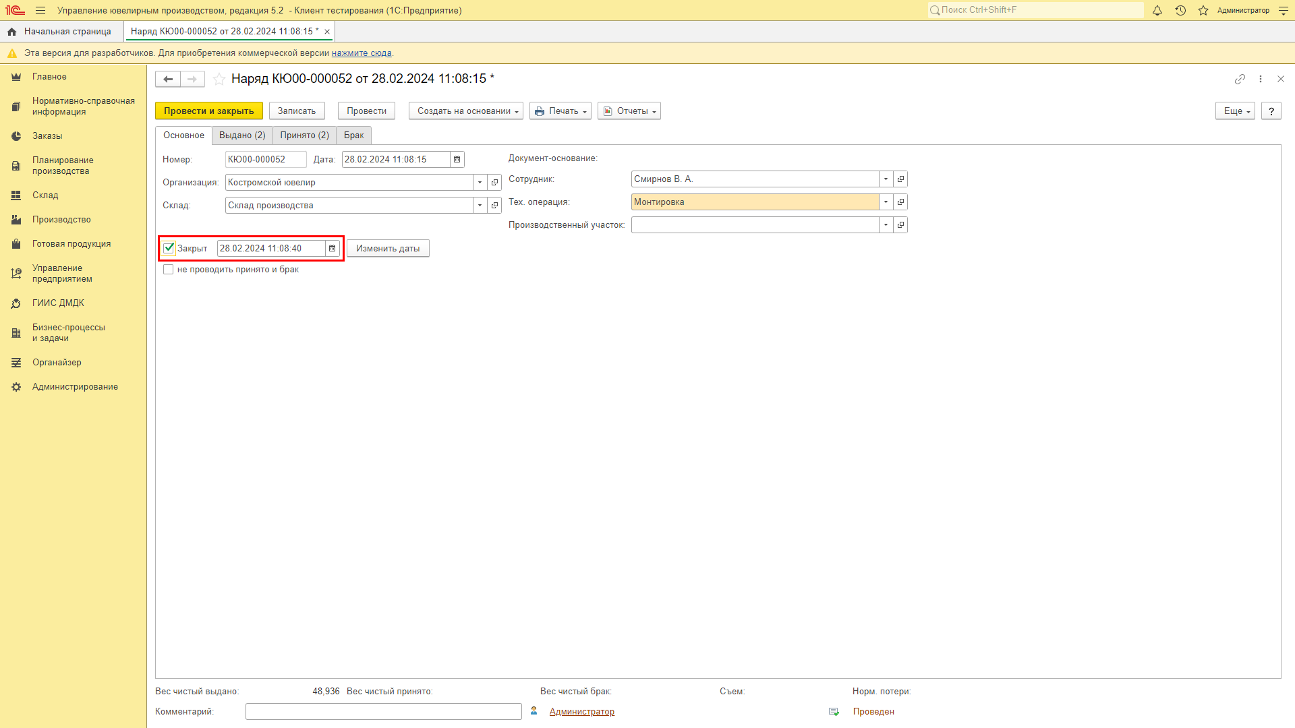Click the global search field
Screen dimensions: 1295x728
tap(1035, 10)
